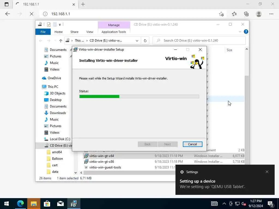Screen dimensions: 279x209
Task: Select virtio-win-guest-tools file
Action: (x=105, y=167)
